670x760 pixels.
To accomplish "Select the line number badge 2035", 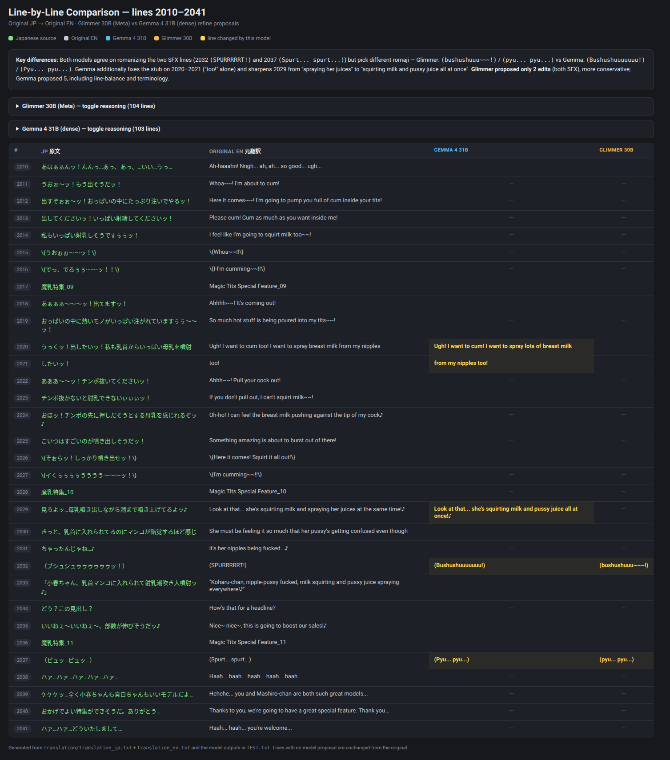I will (23, 626).
